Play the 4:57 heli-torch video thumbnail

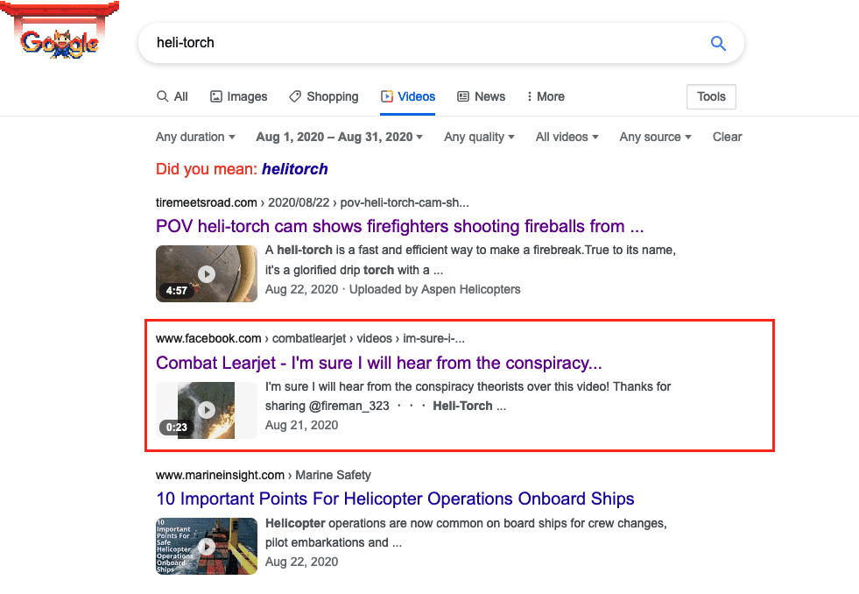coord(207,273)
